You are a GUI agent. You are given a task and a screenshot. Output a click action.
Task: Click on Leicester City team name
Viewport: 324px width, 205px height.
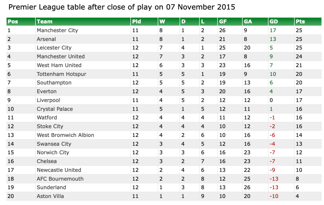pyautogui.click(x=54, y=48)
